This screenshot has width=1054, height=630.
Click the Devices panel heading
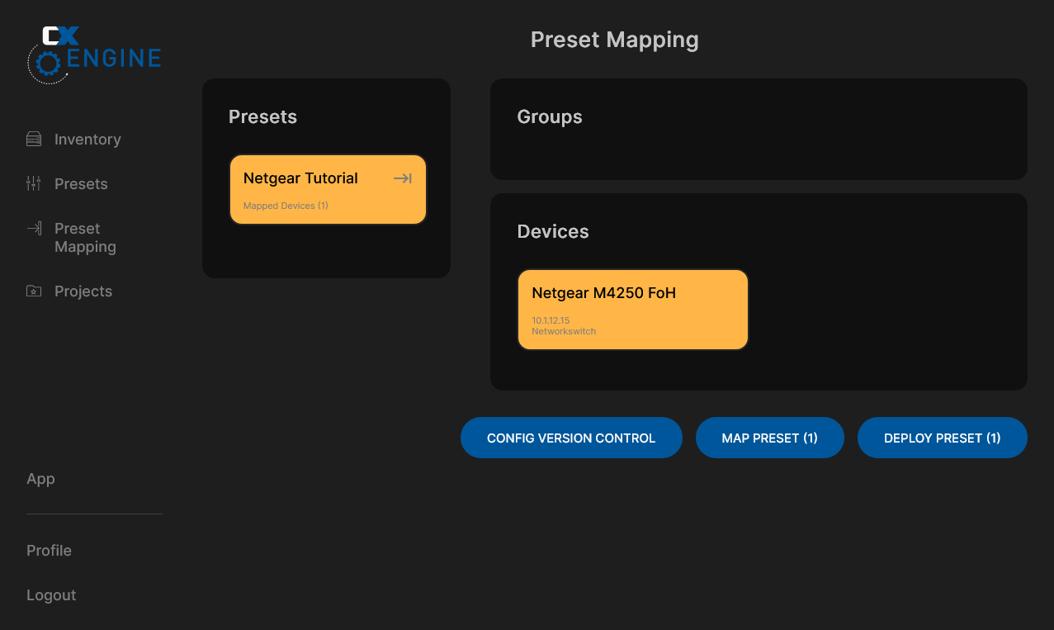pyautogui.click(x=553, y=232)
